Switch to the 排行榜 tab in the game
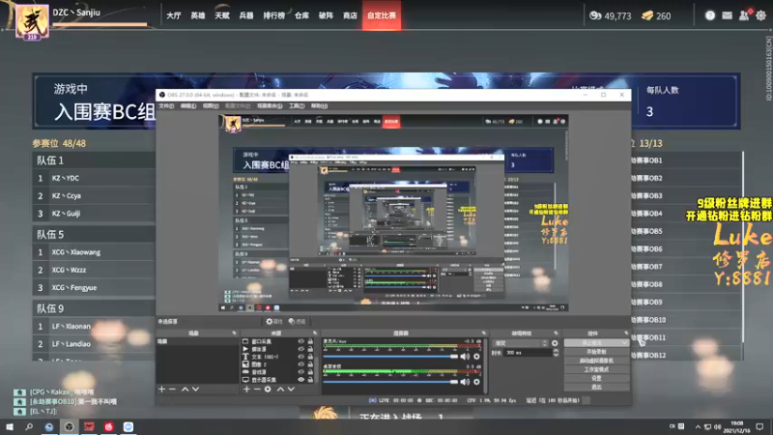The height and width of the screenshot is (435, 773). tap(274, 15)
